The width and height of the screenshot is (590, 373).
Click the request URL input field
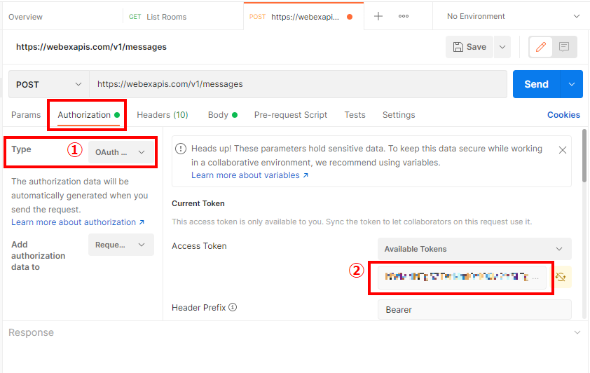pyautogui.click(x=298, y=84)
